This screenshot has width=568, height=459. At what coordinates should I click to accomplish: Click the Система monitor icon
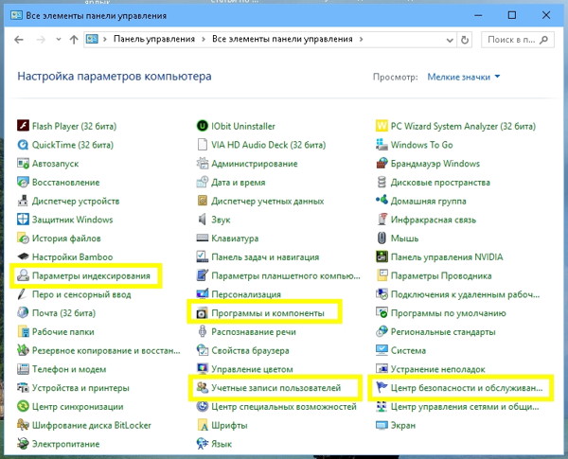point(382,350)
